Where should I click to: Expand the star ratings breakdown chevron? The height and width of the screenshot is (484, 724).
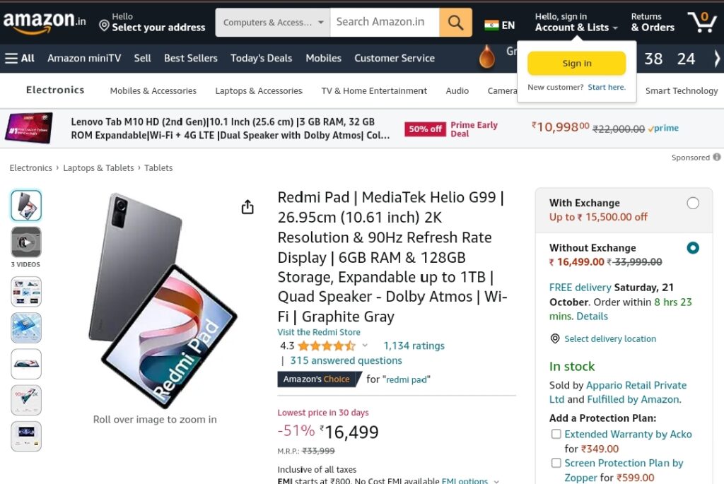coord(365,345)
